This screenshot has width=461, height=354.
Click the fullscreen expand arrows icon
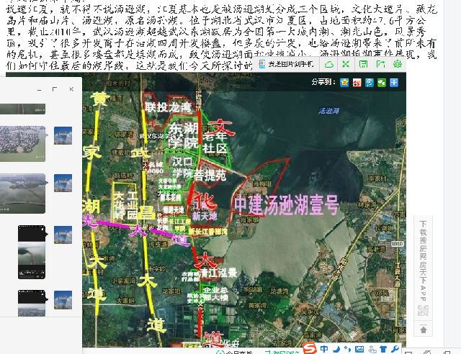(x=346, y=64)
